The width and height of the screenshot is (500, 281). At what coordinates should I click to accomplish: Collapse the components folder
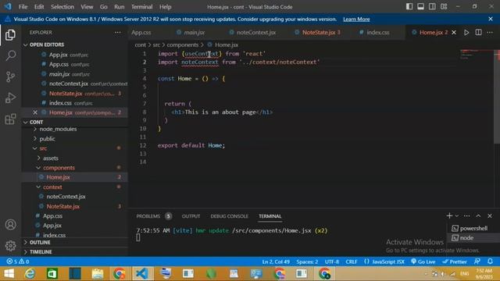coord(59,168)
